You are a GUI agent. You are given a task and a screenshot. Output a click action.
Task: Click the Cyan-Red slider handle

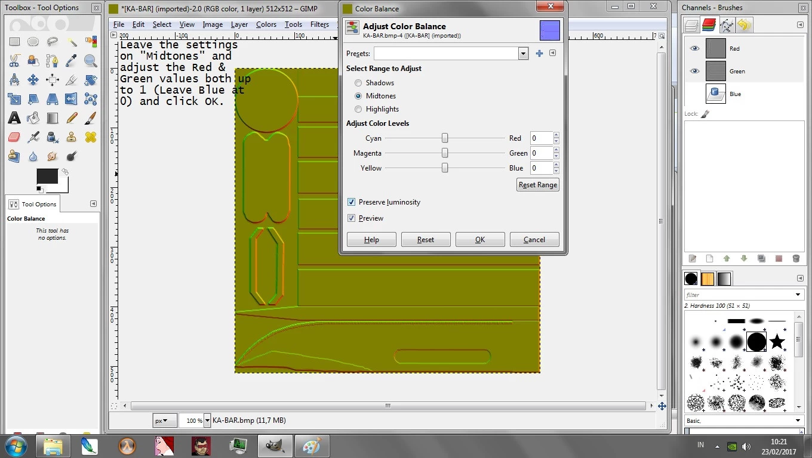(445, 138)
